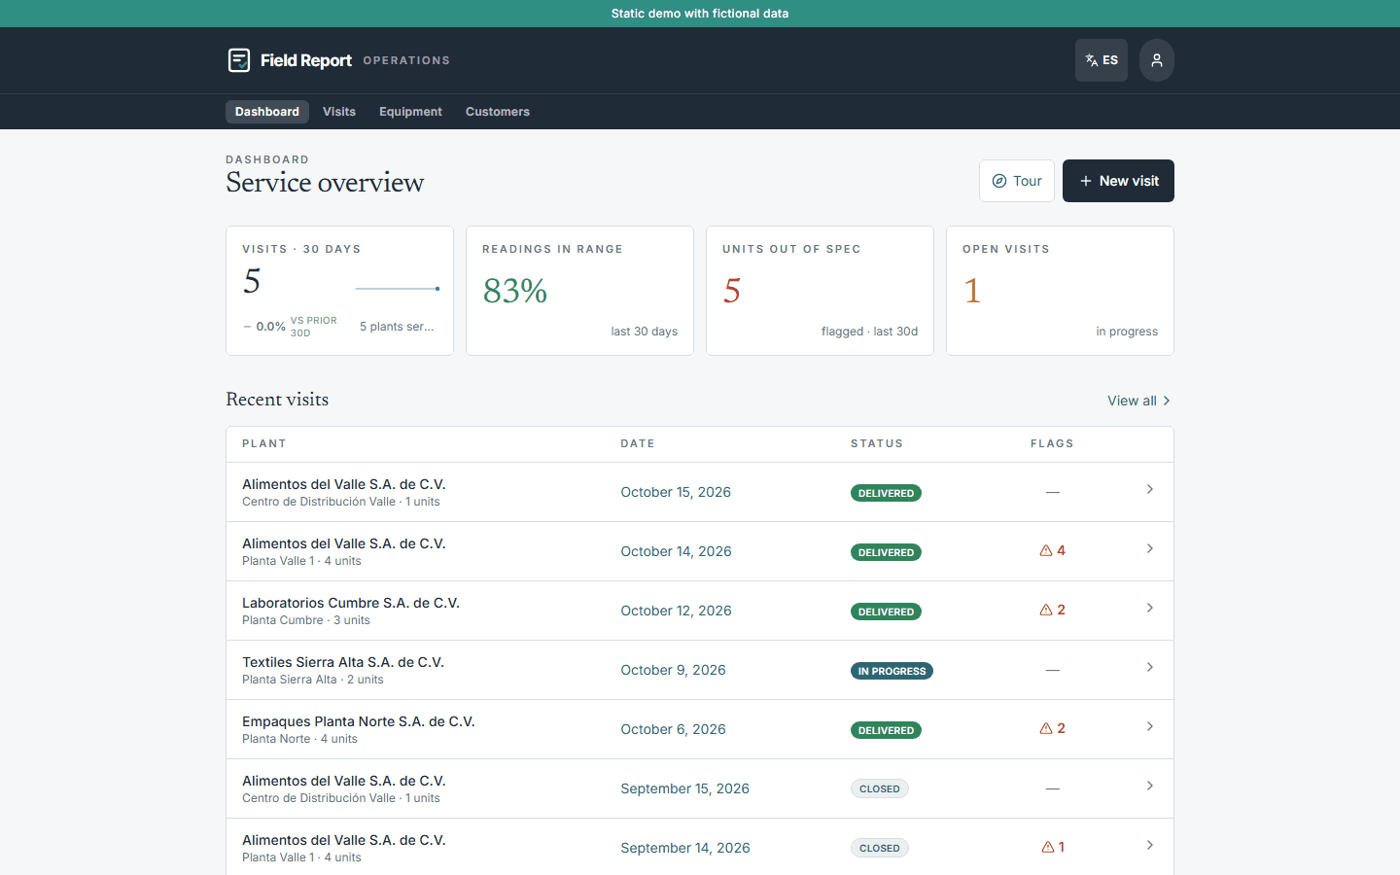Click the warning flag showing 1
Screen dimensions: 1400x875
click(x=1053, y=847)
